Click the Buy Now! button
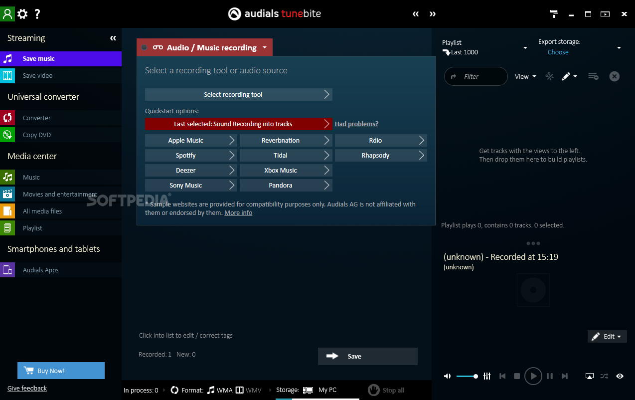The image size is (635, 400). [x=61, y=371]
